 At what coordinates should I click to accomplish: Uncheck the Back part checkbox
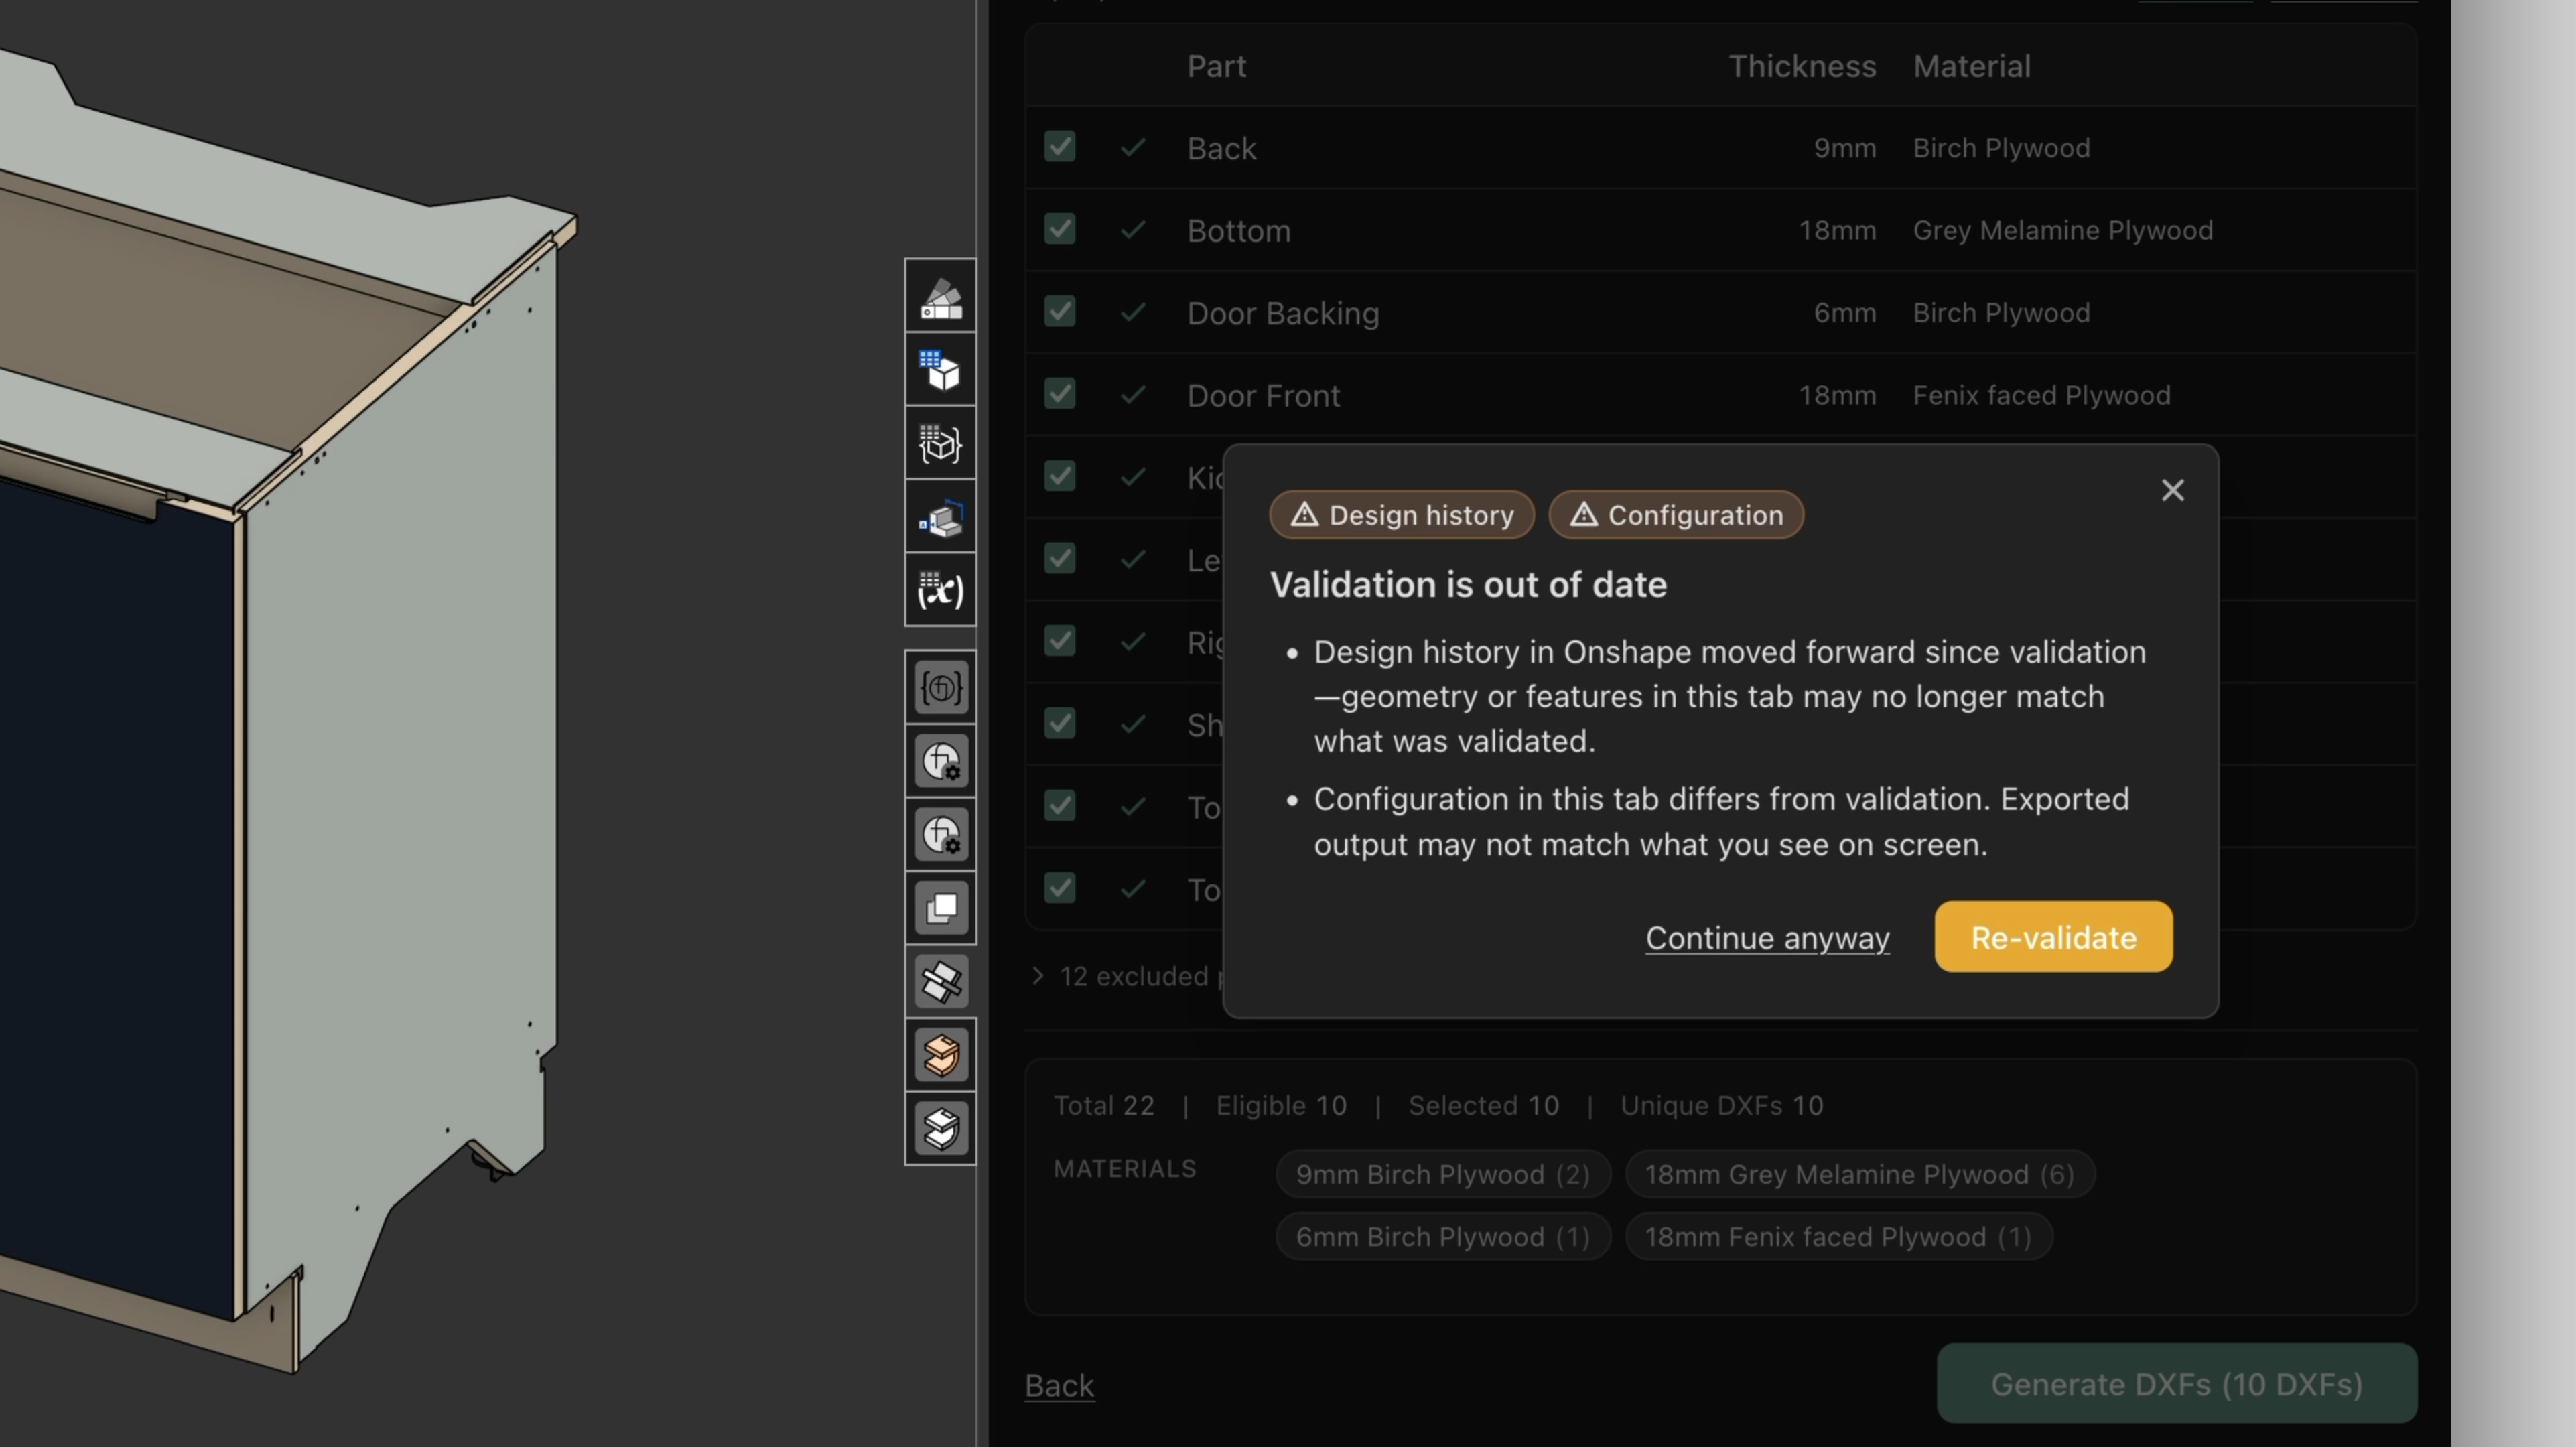click(1059, 147)
